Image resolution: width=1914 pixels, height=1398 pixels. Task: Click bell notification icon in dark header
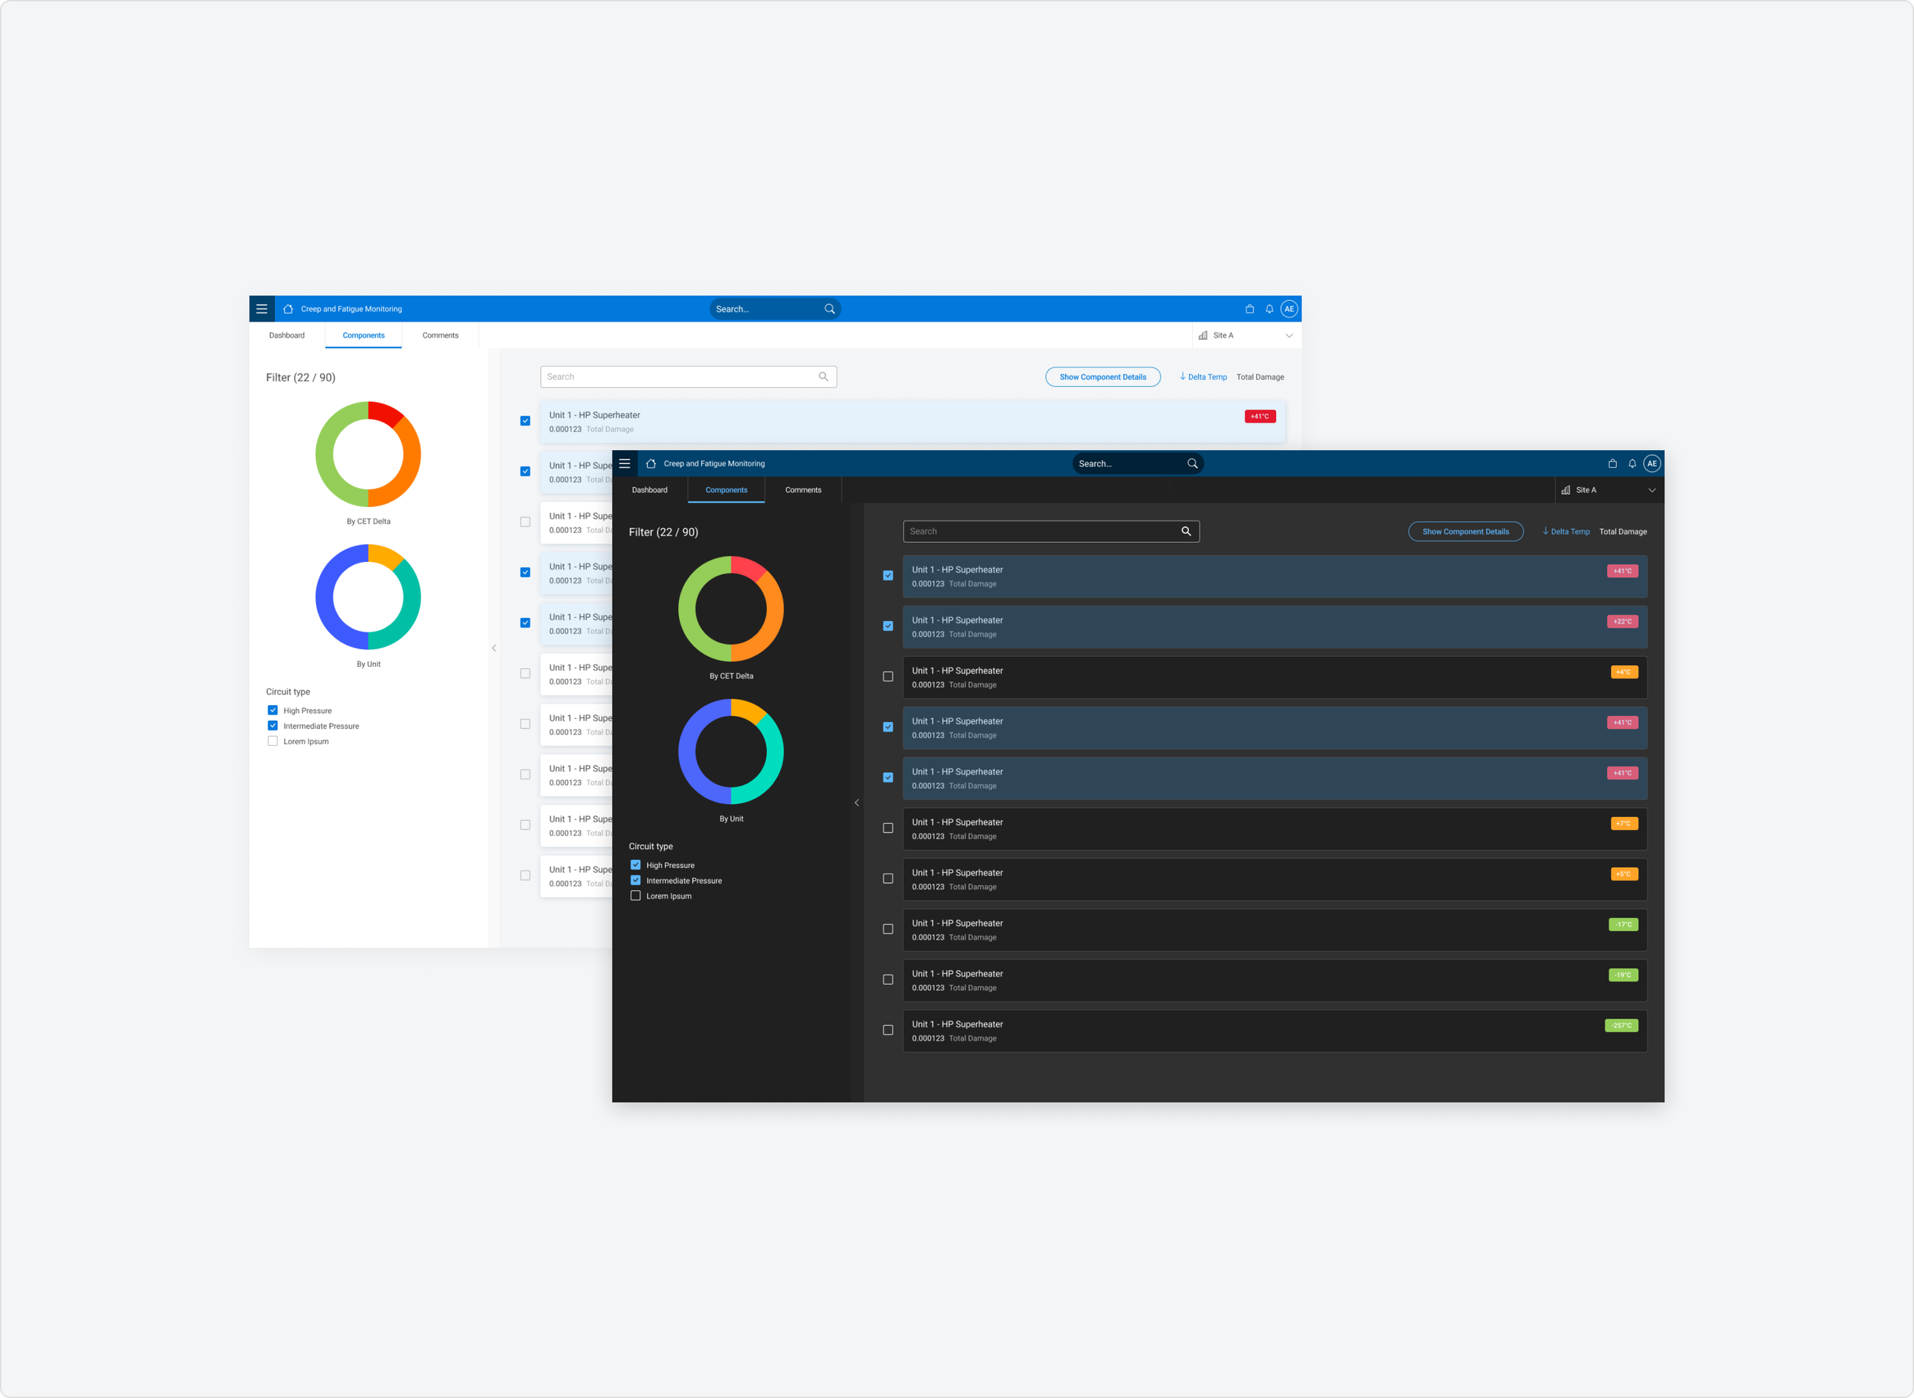(1632, 464)
